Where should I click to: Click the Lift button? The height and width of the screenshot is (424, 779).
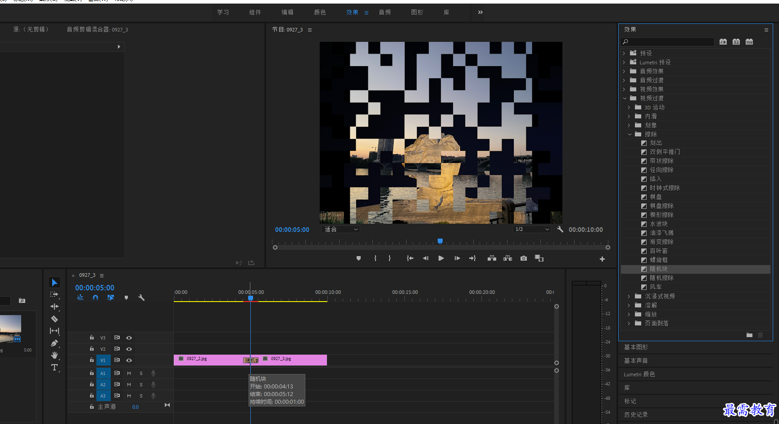pyautogui.click(x=492, y=258)
